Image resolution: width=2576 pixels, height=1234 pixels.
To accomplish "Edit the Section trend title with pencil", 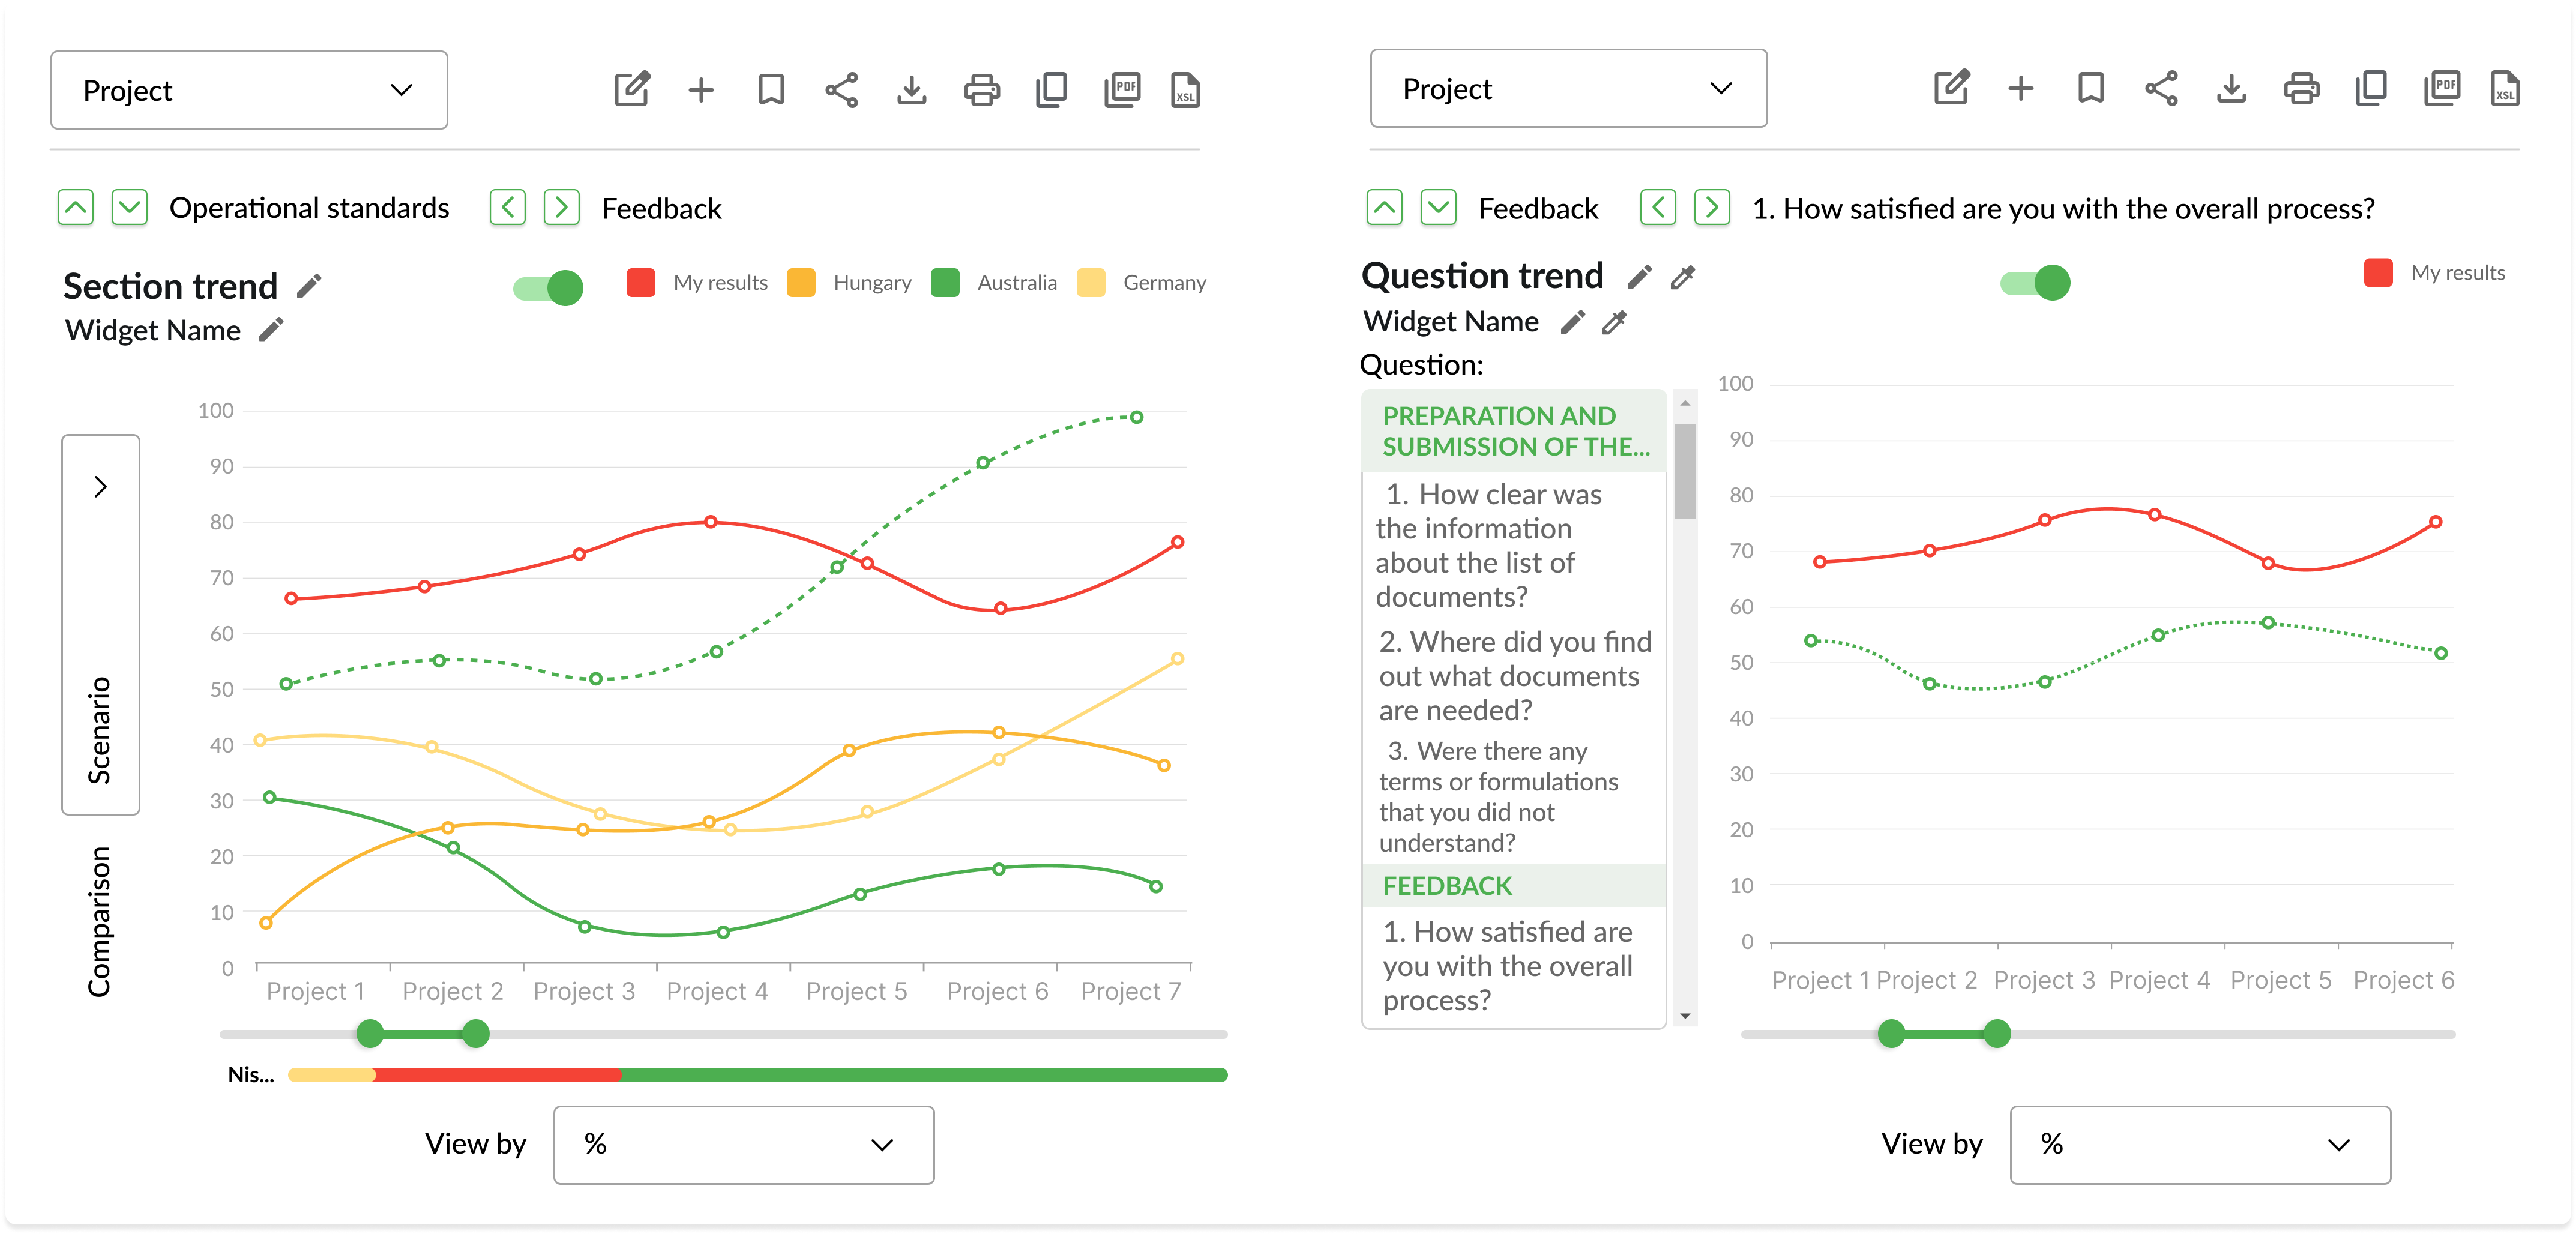I will pyautogui.click(x=310, y=287).
